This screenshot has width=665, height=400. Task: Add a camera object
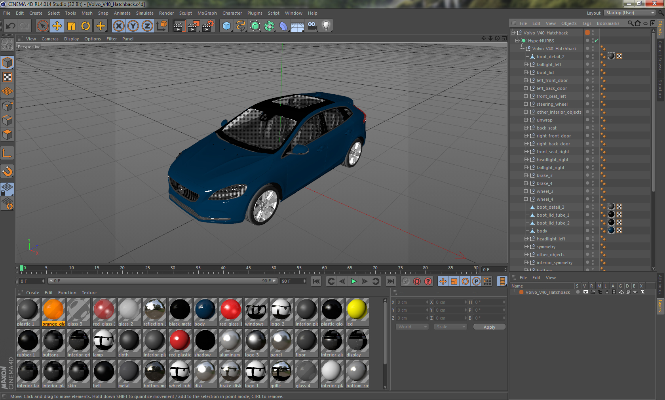pyautogui.click(x=312, y=26)
